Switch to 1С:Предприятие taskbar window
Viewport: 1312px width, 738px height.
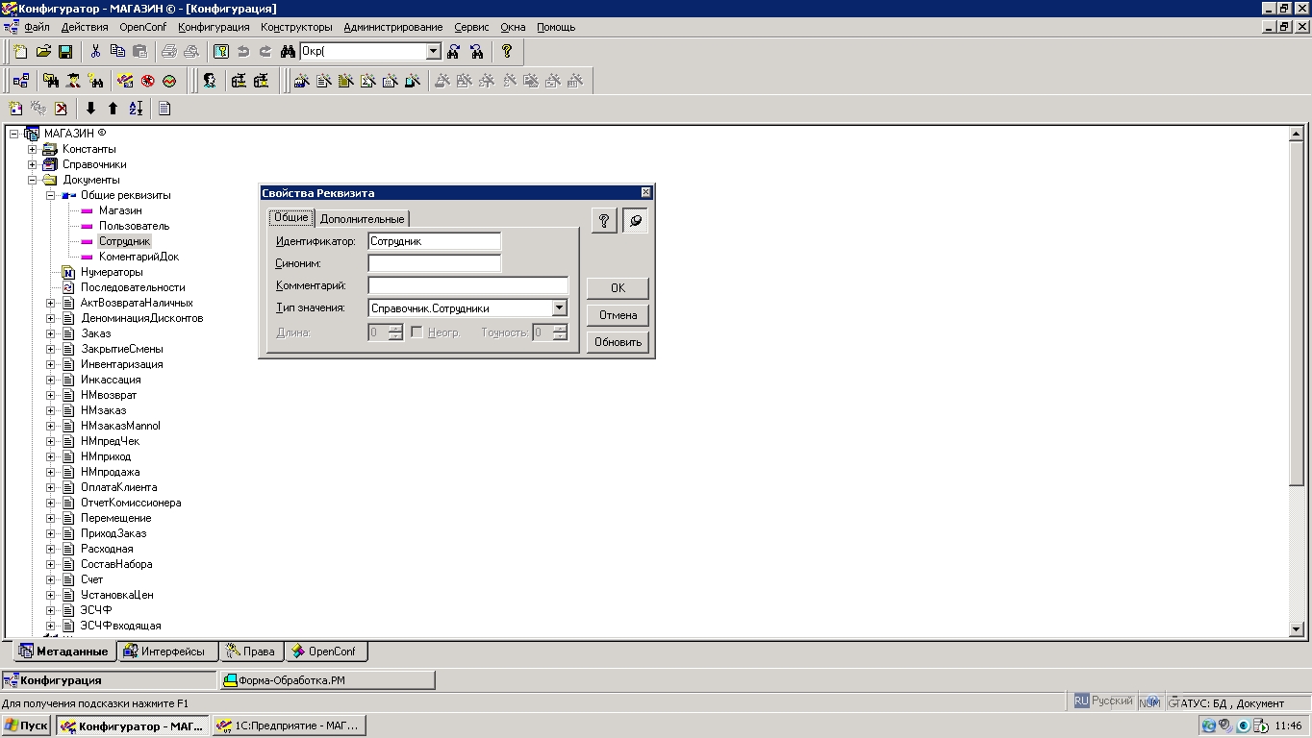coord(289,726)
